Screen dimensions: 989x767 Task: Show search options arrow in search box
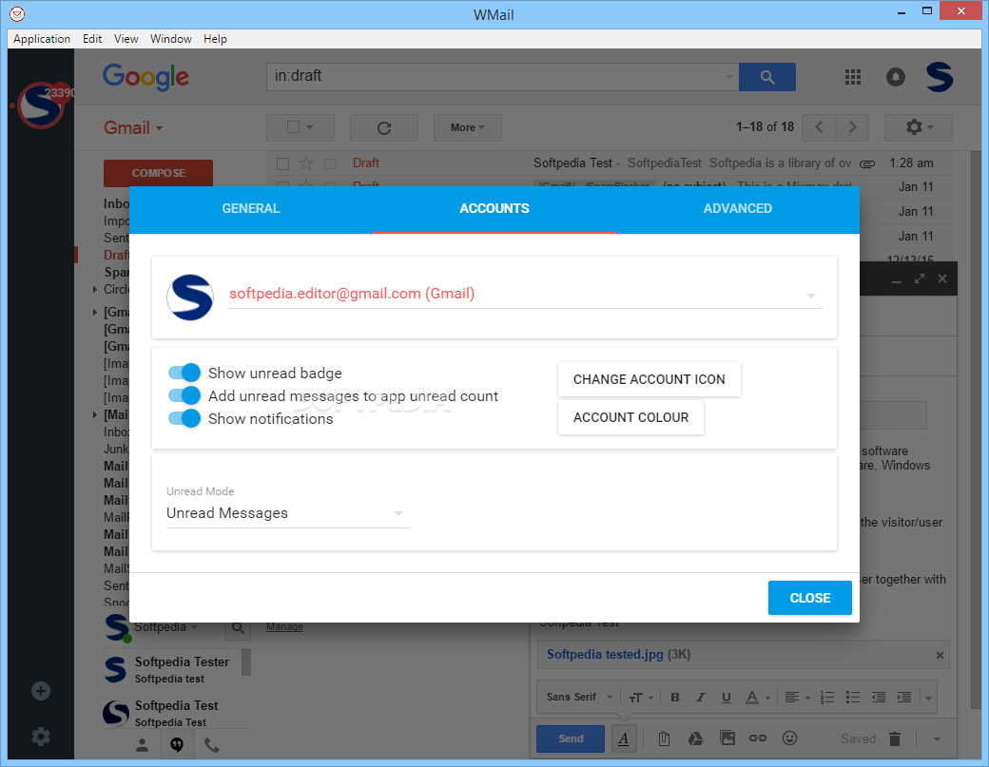pyautogui.click(x=729, y=77)
